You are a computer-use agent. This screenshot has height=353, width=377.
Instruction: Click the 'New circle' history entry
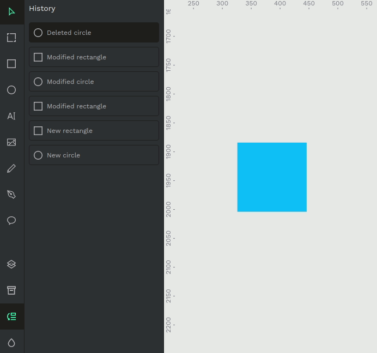pos(94,155)
